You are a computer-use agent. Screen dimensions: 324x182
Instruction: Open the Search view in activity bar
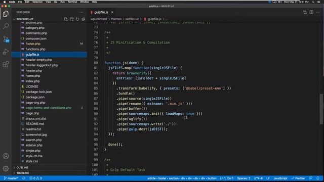pyautogui.click(x=6, y=26)
